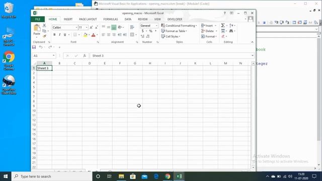This screenshot has height=181, width=322.
Task: Click Merge & Center icon
Action: pyautogui.click(x=132, y=35)
